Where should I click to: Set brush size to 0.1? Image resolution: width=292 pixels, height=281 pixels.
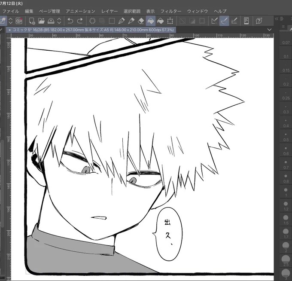click(286, 53)
